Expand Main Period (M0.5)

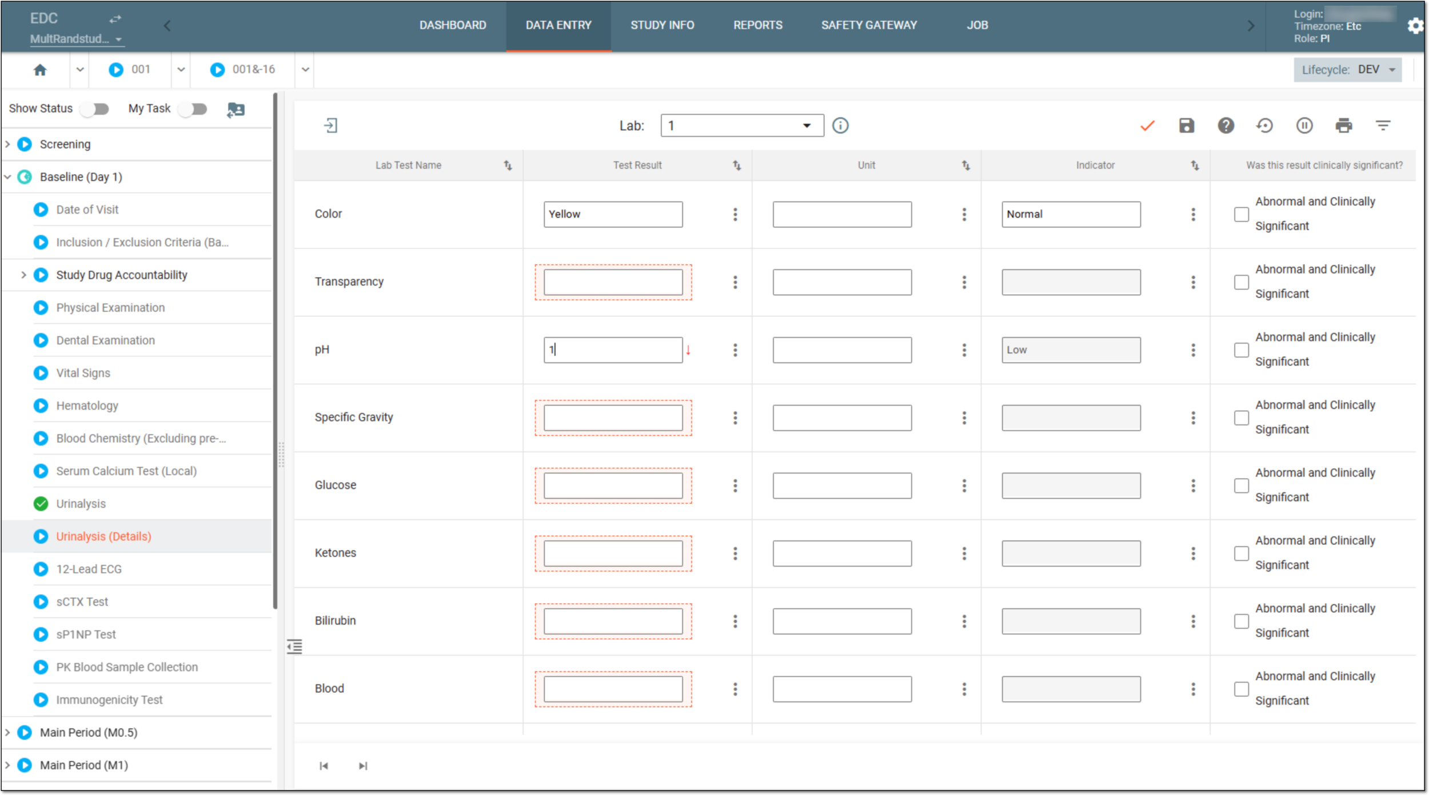pyautogui.click(x=7, y=733)
